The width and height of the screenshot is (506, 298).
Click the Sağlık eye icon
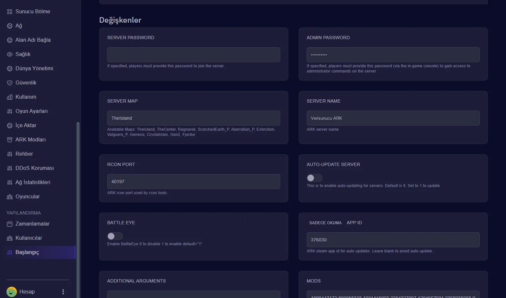10,54
